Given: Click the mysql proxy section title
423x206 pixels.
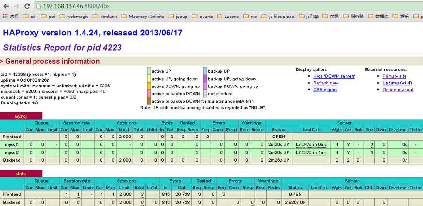Looking at the screenshot, I should [x=21, y=116].
